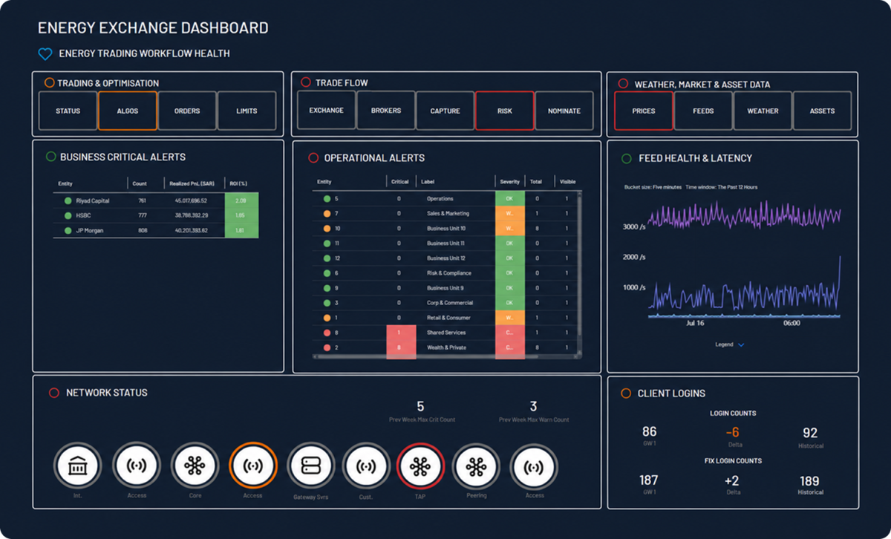Image resolution: width=891 pixels, height=539 pixels.
Task: Open the ORDERS tile
Action: pyautogui.click(x=187, y=111)
